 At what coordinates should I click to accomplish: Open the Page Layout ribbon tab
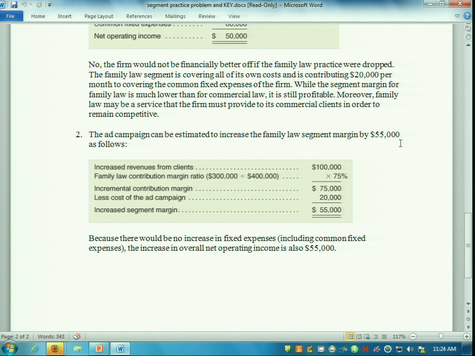pyautogui.click(x=98, y=16)
